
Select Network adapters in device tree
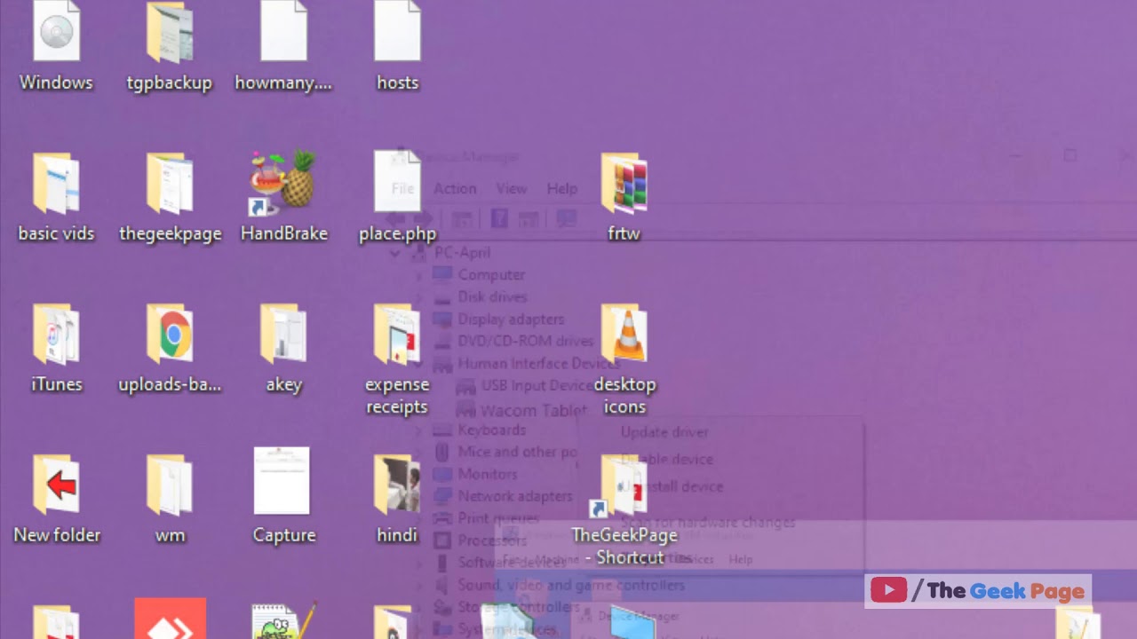(x=515, y=496)
